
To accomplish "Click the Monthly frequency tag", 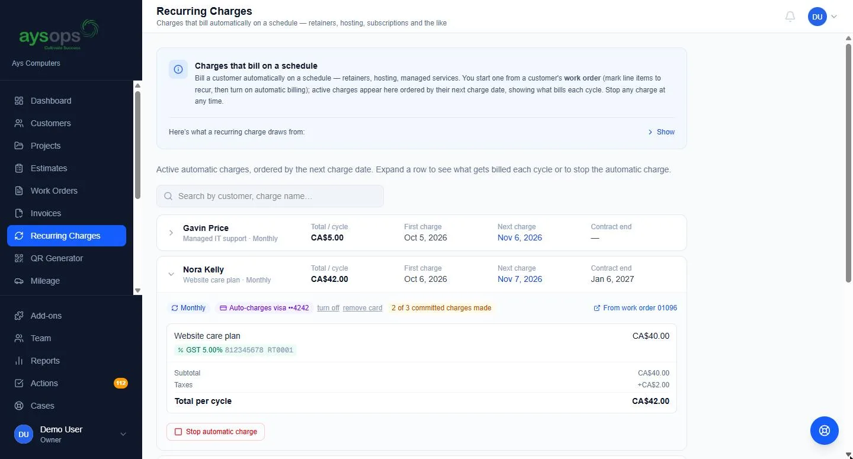I will click(x=188, y=308).
